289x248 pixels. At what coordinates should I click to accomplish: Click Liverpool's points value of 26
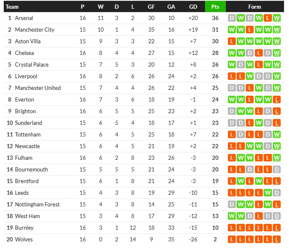point(215,77)
